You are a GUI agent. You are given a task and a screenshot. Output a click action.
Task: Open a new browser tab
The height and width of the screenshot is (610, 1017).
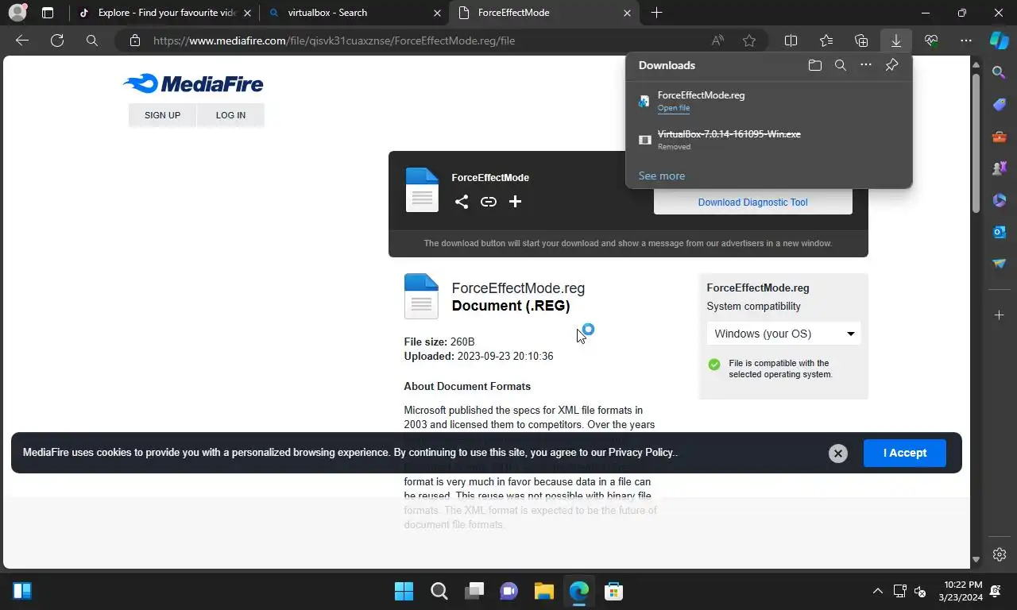pos(656,13)
